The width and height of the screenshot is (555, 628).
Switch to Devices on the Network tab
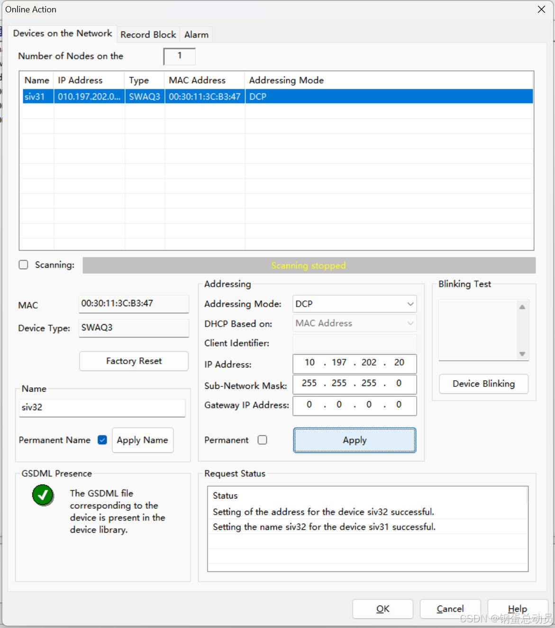(63, 33)
